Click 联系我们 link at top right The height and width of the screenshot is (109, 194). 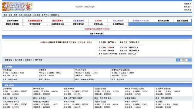click(188, 7)
